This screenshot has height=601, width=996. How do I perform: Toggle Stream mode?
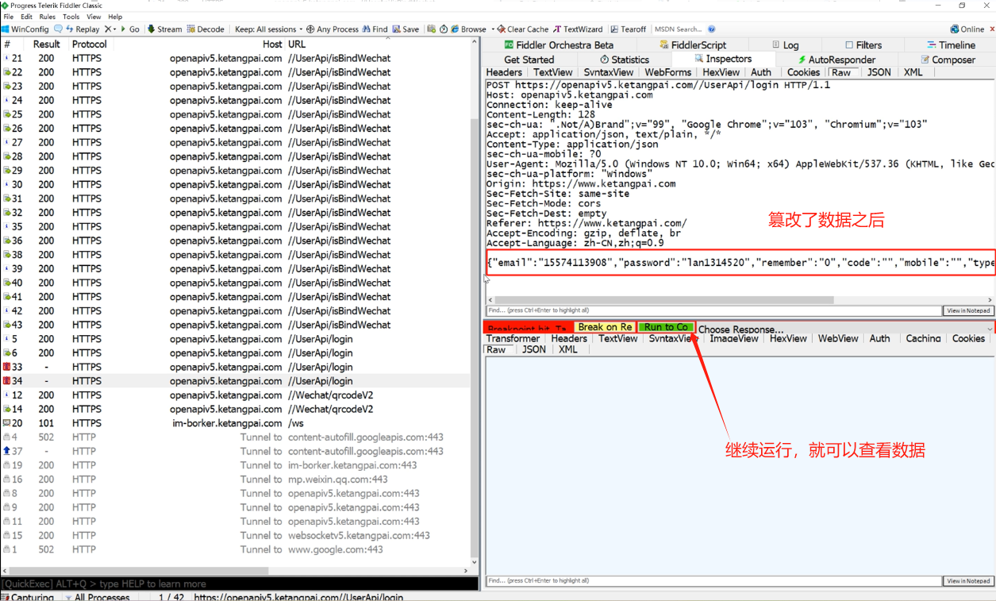[164, 29]
